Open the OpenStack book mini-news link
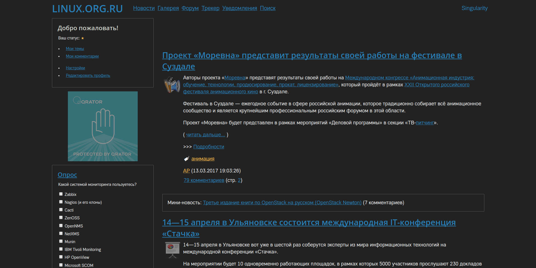This screenshot has width=536, height=268. pos(282,203)
